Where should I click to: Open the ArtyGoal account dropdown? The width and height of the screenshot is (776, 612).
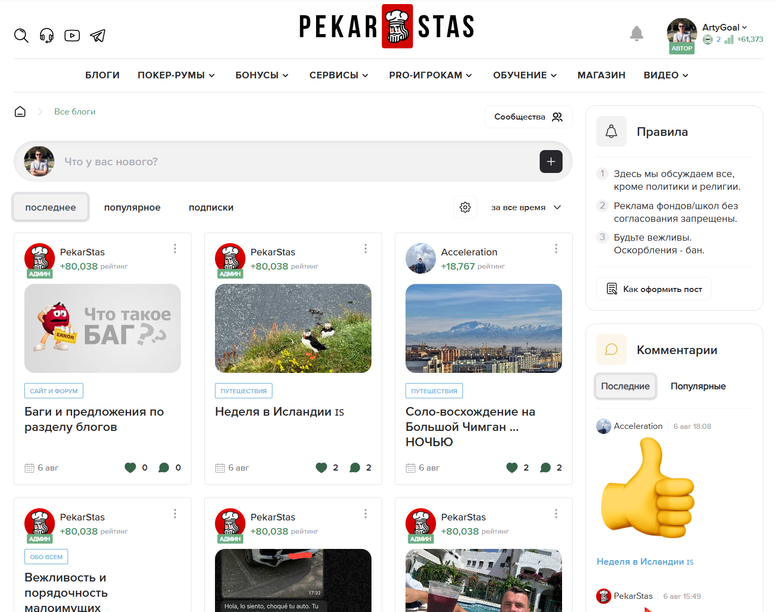tap(724, 27)
